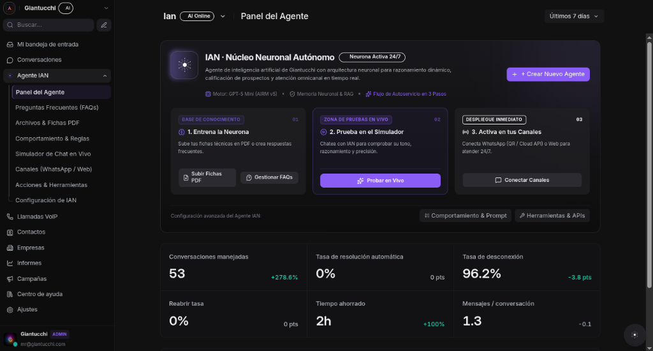Screen dimensions: 653x351
Task: Open Archivos & Fichas PDF in the sidebar
Action: pos(47,123)
